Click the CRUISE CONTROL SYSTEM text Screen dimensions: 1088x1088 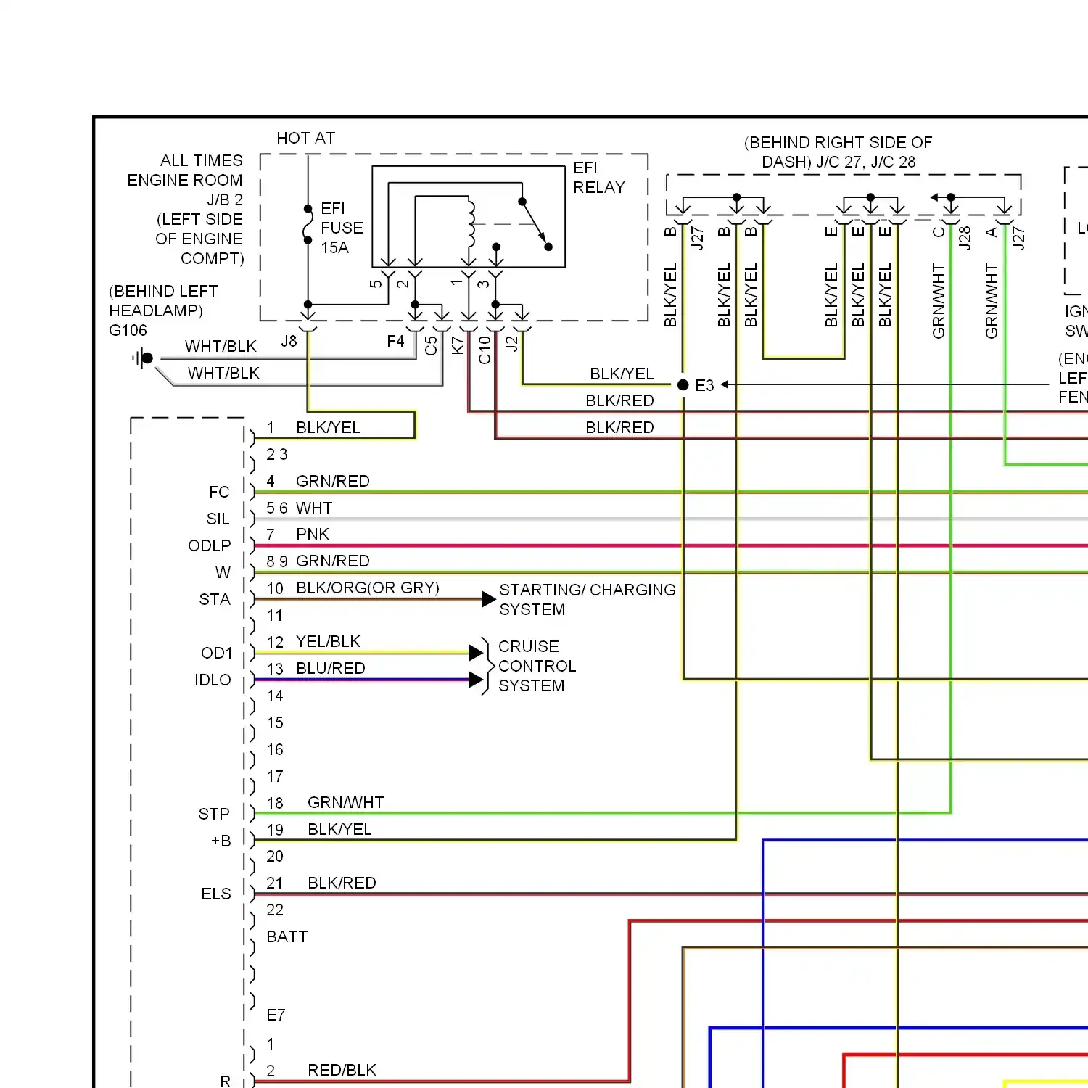537,666
